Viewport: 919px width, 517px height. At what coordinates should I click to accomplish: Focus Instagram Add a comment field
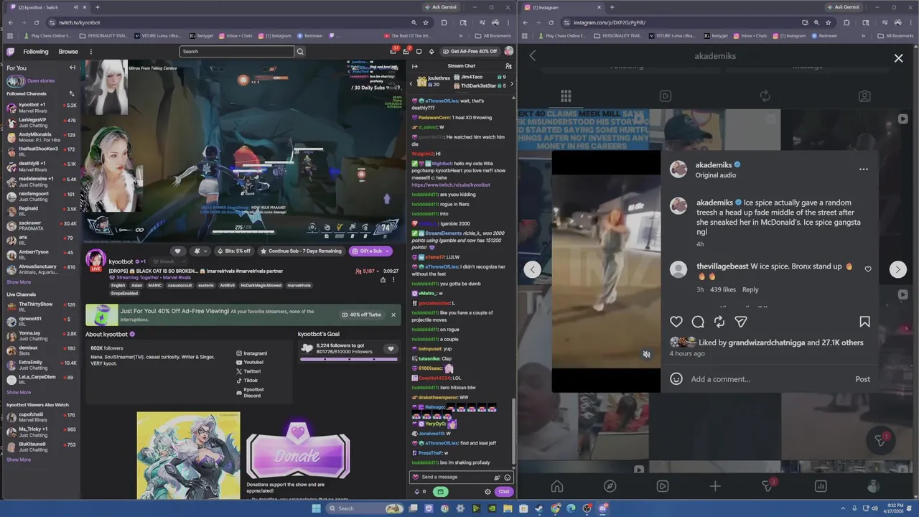pyautogui.click(x=768, y=379)
